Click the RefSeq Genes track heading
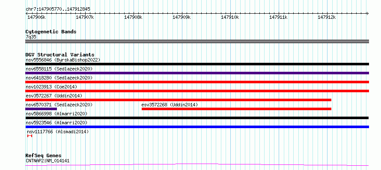The image size is (381, 170). [x=43, y=156]
